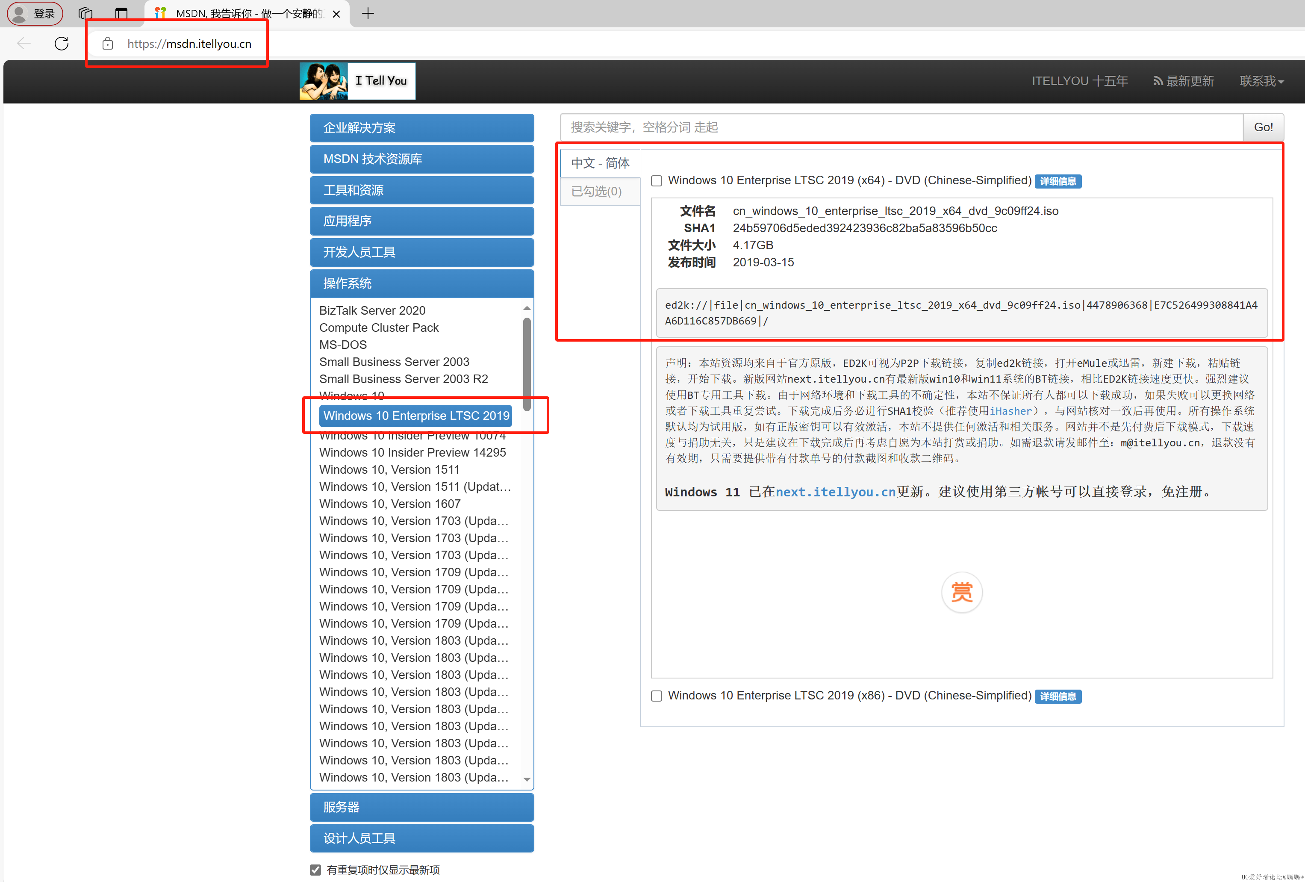Close the MSDN browser tab
This screenshot has height=882, width=1305.
pos(336,14)
